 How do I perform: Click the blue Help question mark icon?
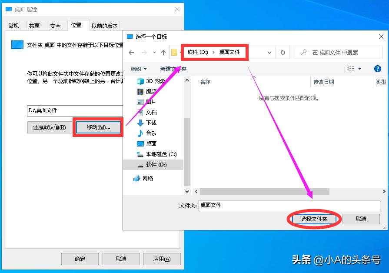[x=378, y=68]
